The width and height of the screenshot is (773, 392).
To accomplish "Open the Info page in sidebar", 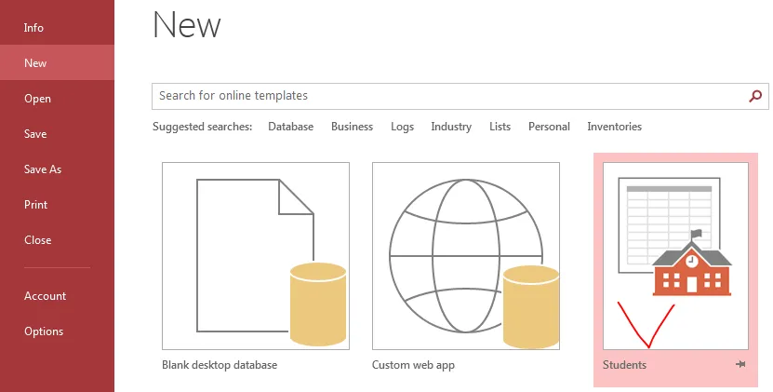I will (33, 28).
